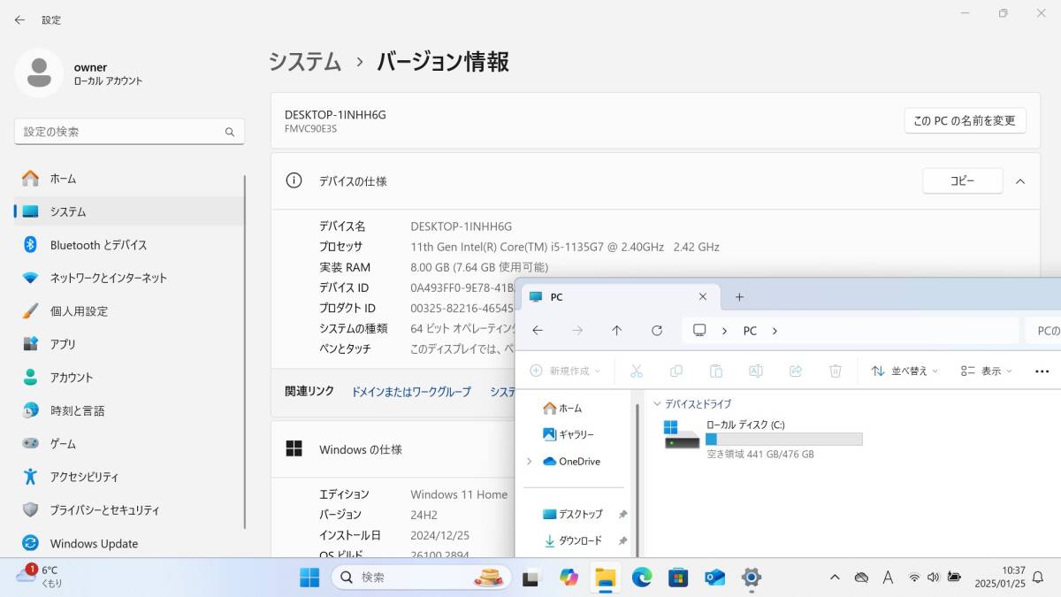Click the OneDrive cloud icon in system tray

861,577
